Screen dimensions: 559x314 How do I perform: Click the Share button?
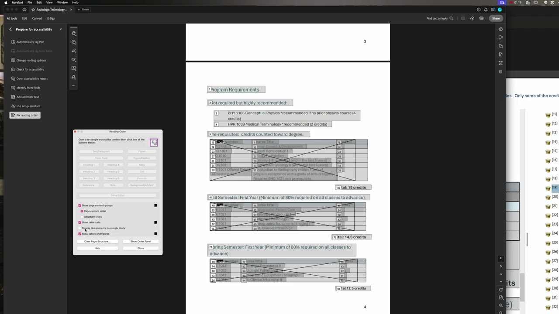(496, 18)
